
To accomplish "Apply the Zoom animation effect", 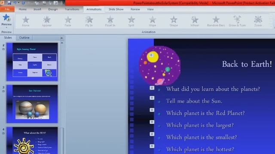I will (258, 21).
